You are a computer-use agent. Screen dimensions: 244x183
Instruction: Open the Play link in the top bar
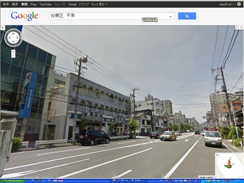(x=34, y=5)
